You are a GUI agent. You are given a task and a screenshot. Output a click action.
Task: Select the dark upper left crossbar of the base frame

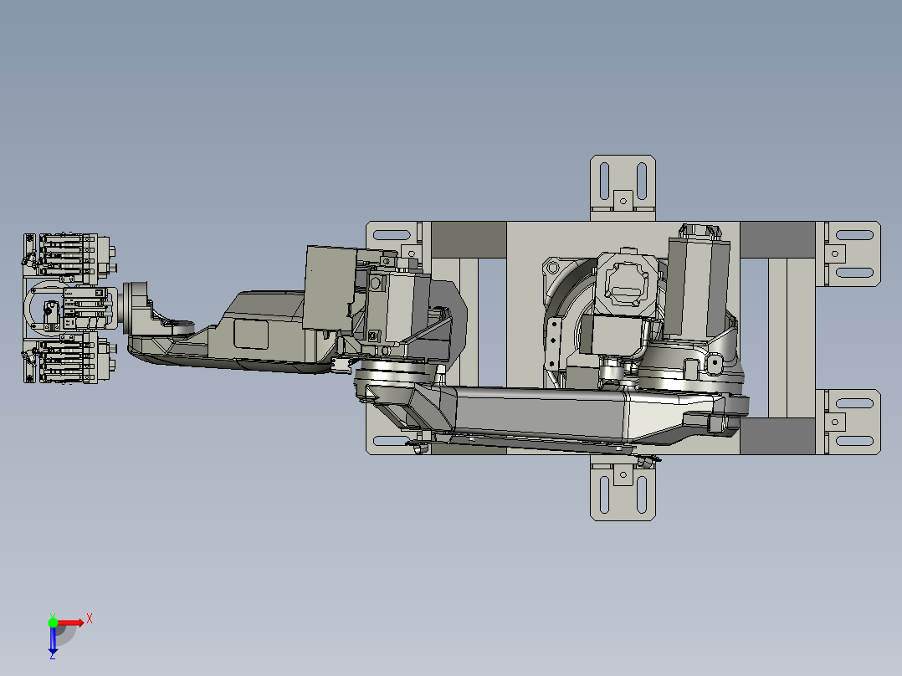pos(469,239)
